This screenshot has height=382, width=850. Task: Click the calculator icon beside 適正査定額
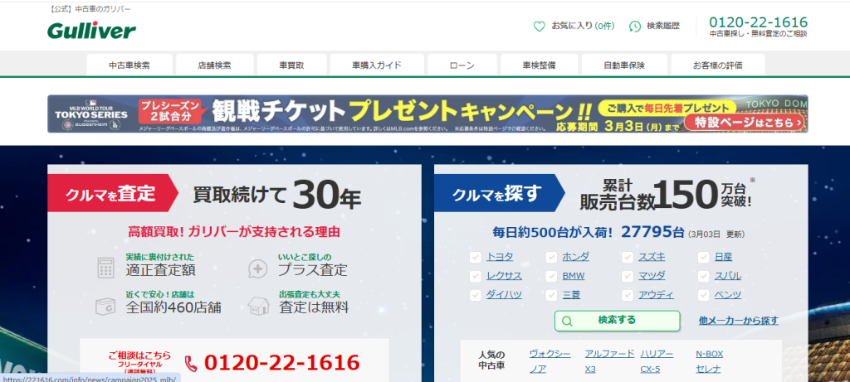point(105,268)
